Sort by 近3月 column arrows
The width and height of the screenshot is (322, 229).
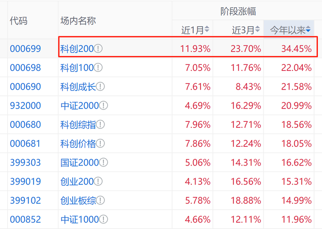coord(258,29)
